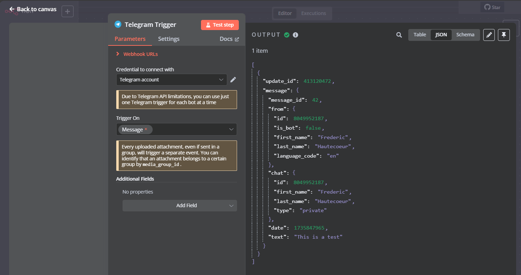Open the Editor tab in background
The height and width of the screenshot is (275, 521).
click(x=285, y=13)
